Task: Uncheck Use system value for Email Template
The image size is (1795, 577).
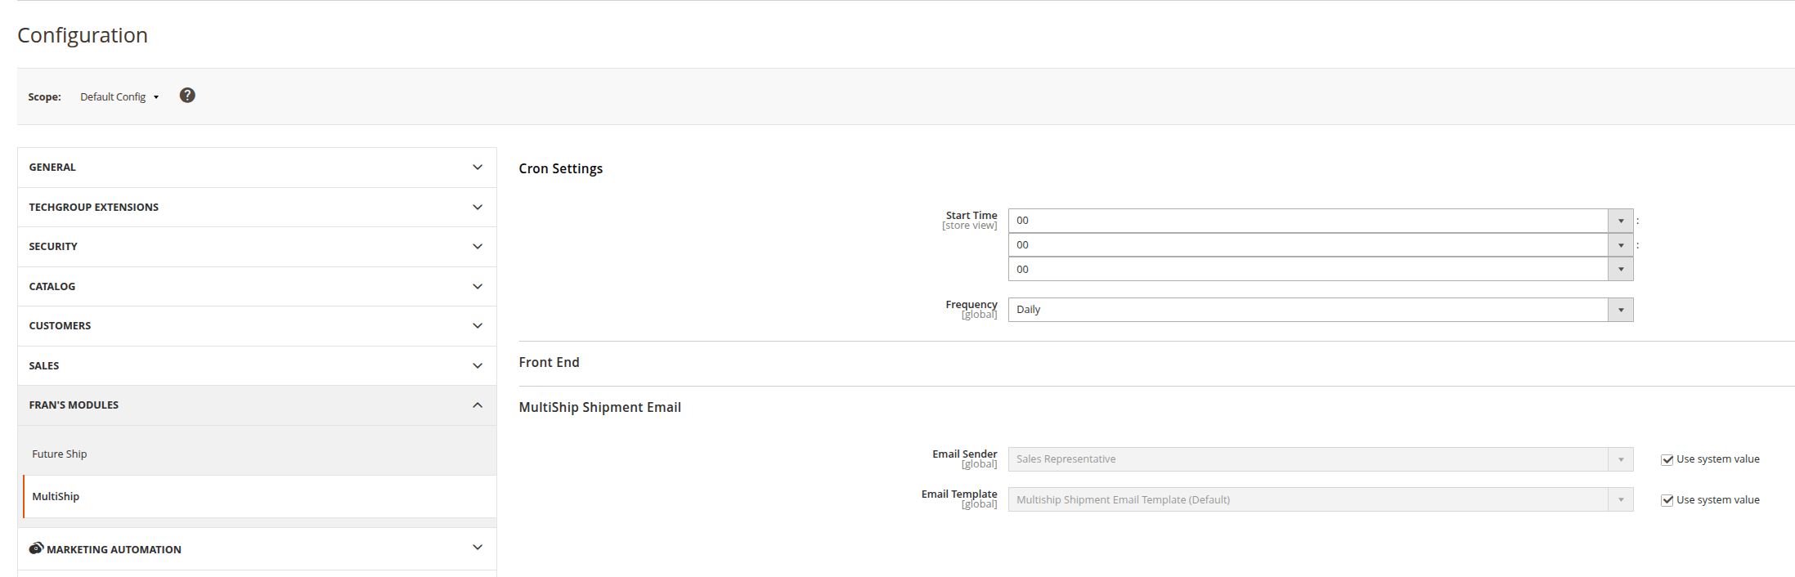Action: click(1667, 501)
